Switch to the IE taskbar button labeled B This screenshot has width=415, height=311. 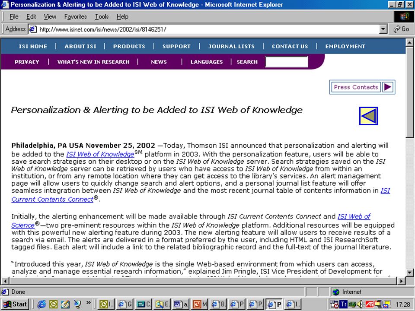pos(218,305)
